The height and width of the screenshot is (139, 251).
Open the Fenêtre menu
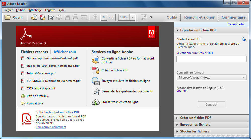click(x=50, y=10)
